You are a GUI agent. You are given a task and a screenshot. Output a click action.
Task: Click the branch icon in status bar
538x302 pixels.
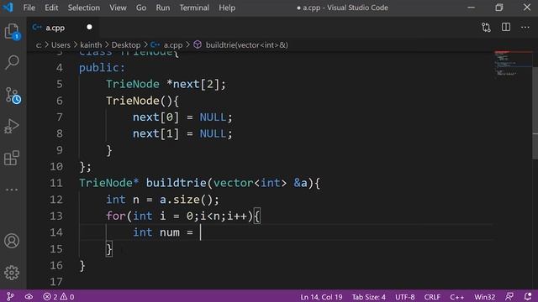point(10,296)
